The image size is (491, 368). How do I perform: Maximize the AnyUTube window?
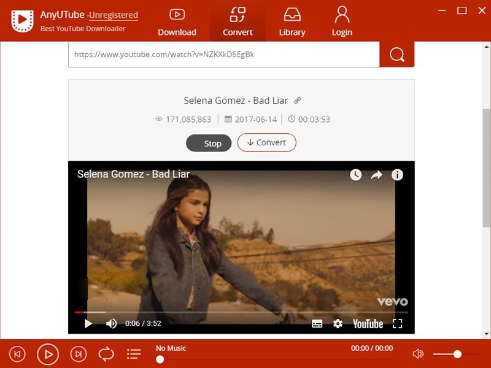click(462, 10)
